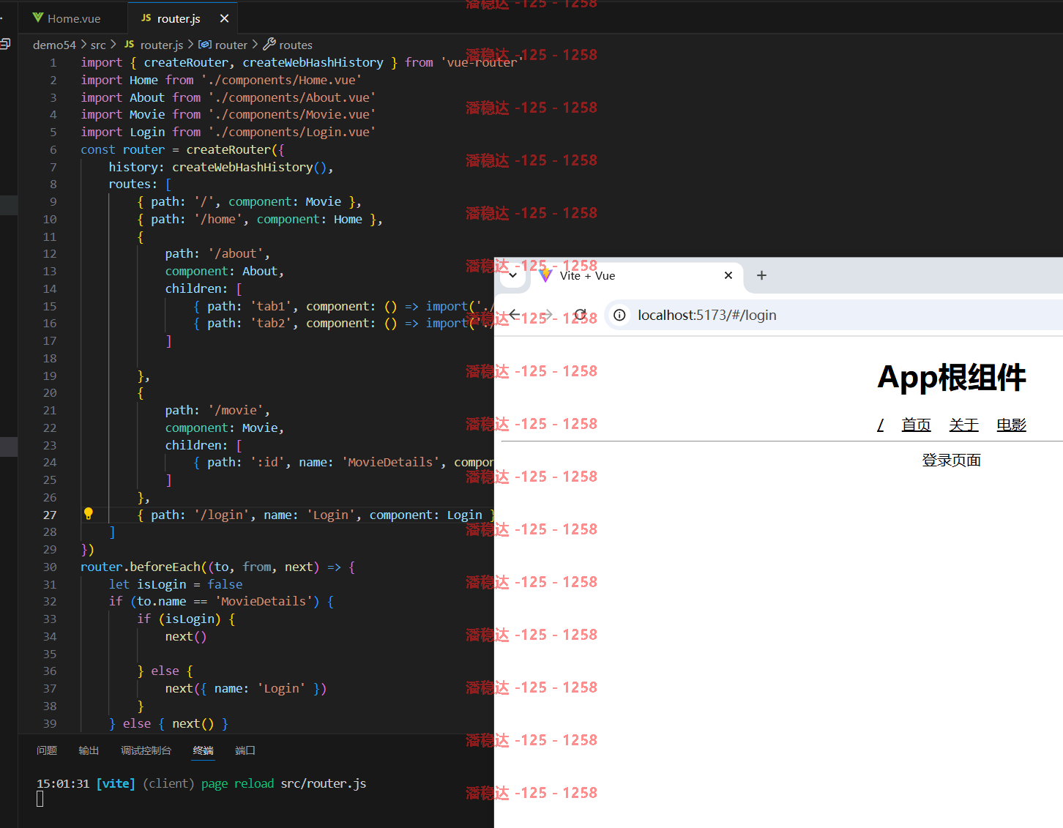Open src breadcrumb folder
The image size is (1063, 828).
point(98,45)
